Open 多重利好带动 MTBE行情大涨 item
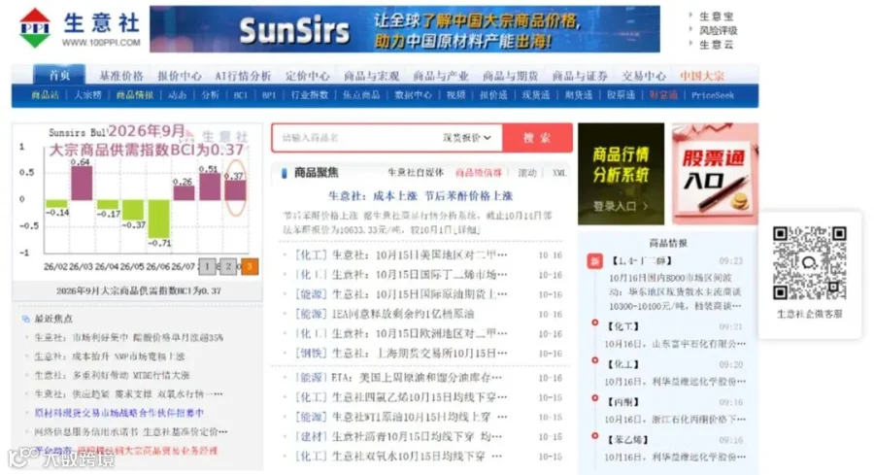This screenshot has height=475, width=874. [x=112, y=375]
